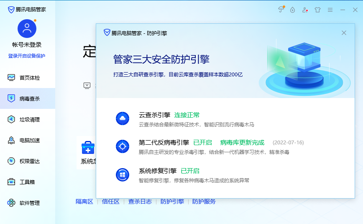
Task: Open 软件管理 in the sidebar
Action: click(28, 203)
